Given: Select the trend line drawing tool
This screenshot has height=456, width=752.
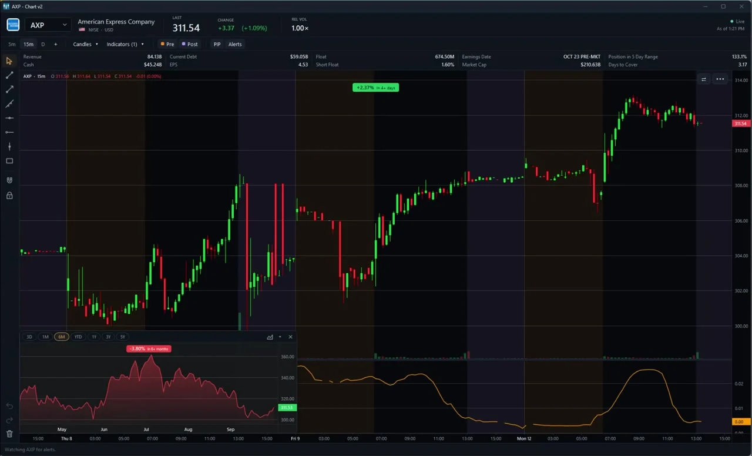Looking at the screenshot, I should pyautogui.click(x=9, y=75).
